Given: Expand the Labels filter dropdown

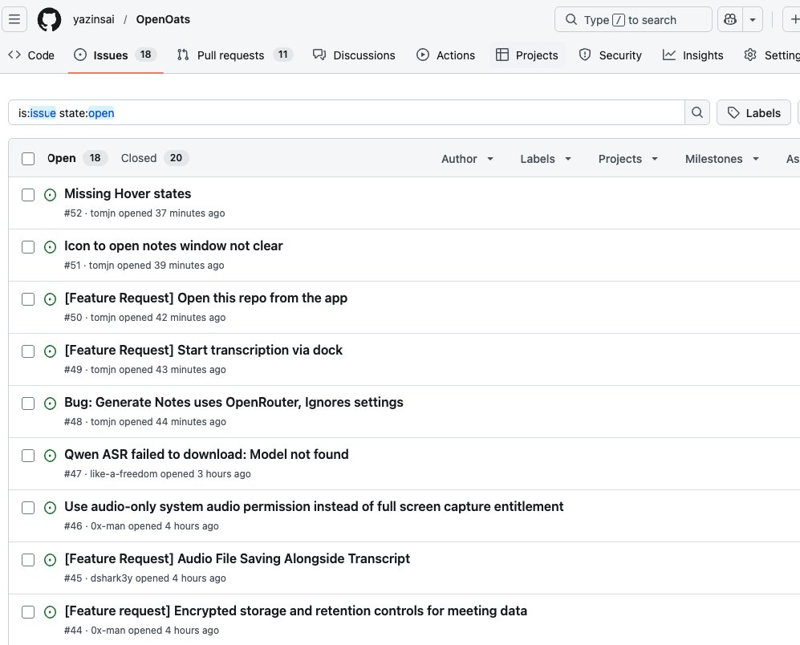Looking at the screenshot, I should (x=546, y=159).
